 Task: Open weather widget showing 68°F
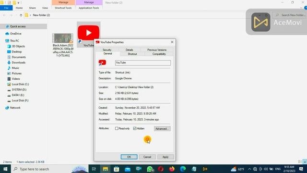(237, 169)
